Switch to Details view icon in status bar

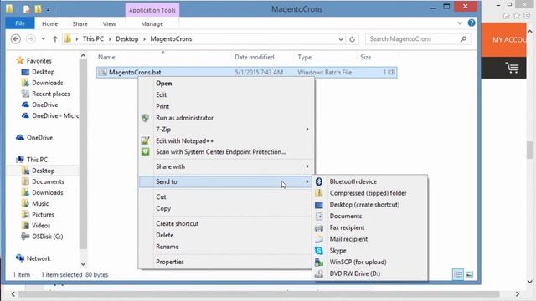pos(458,274)
